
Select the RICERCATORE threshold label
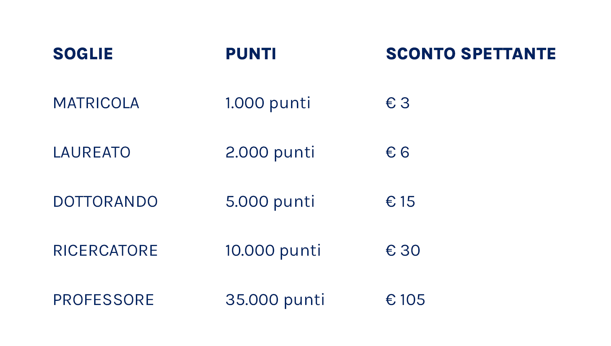105,251
